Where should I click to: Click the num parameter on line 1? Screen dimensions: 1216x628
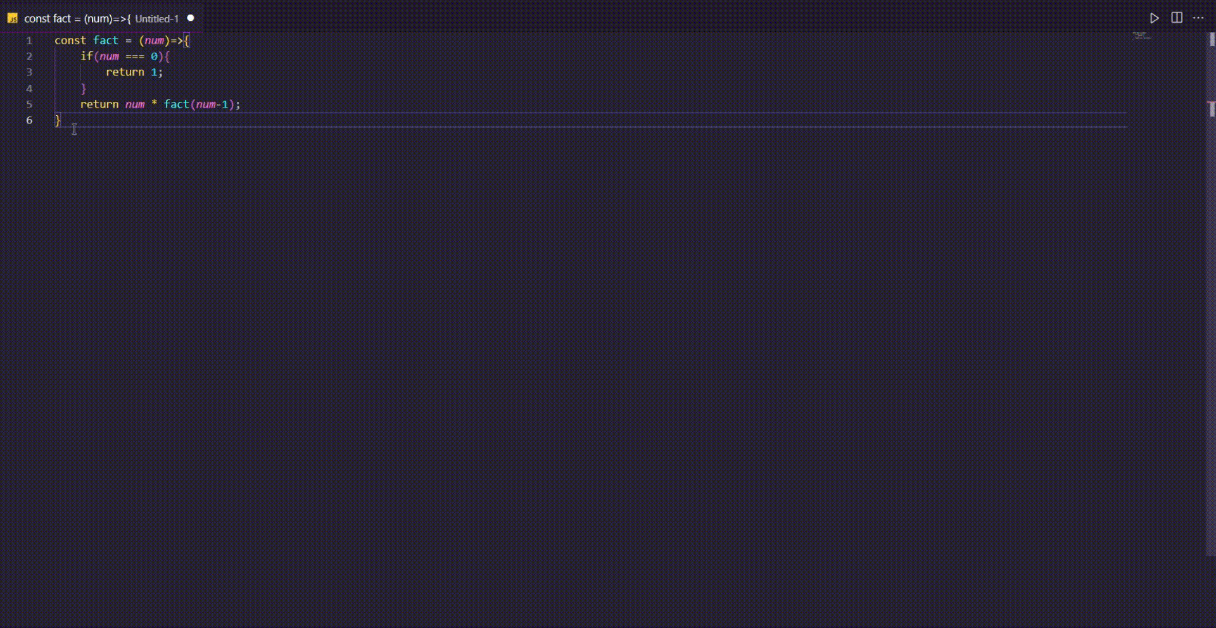tap(155, 41)
